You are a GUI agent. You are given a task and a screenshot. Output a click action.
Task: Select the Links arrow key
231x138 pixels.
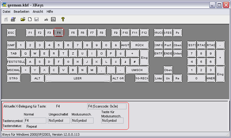(159, 78)
